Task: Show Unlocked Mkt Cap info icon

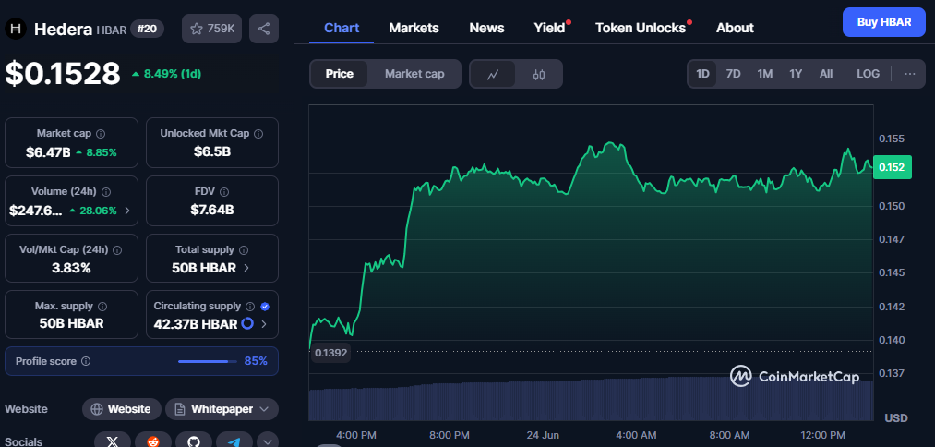Action: pyautogui.click(x=258, y=134)
